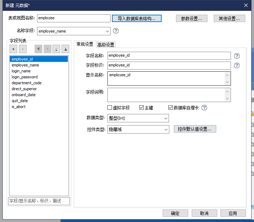This screenshot has height=222, width=254.
Task: Click the remove field minus button
Action: point(22,49)
